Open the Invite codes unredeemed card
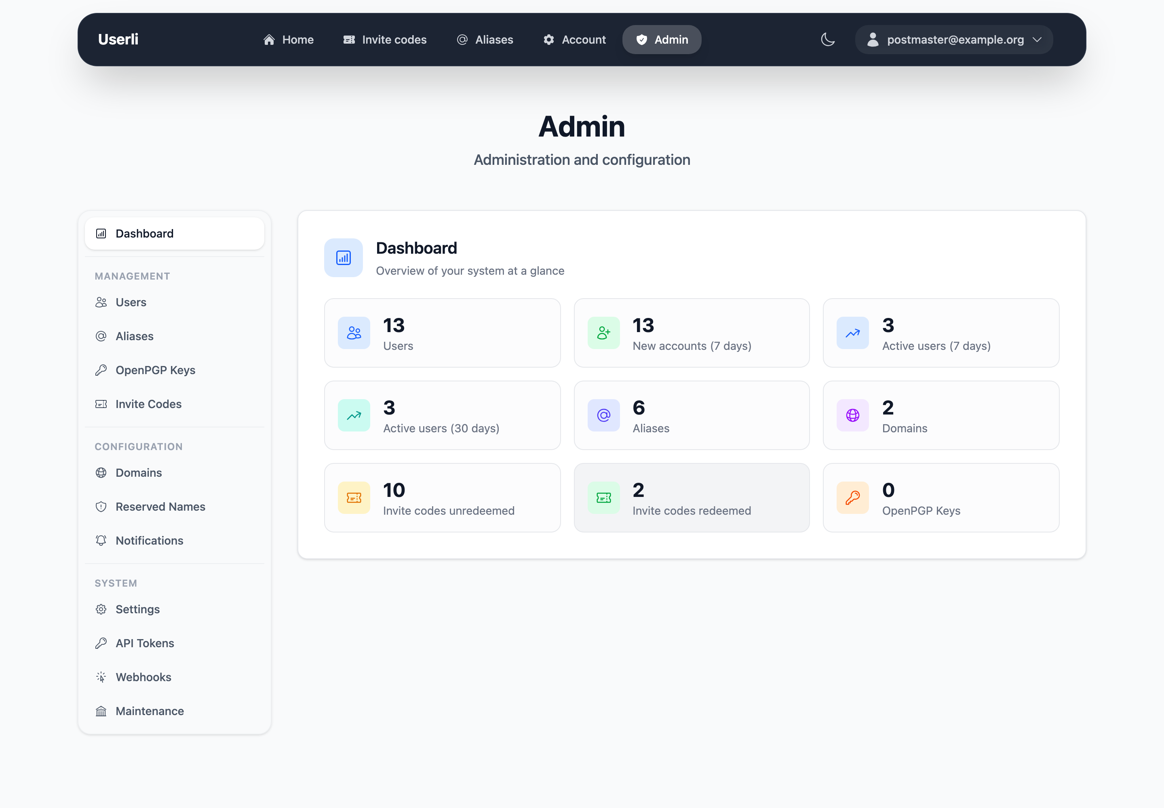 pyautogui.click(x=442, y=498)
